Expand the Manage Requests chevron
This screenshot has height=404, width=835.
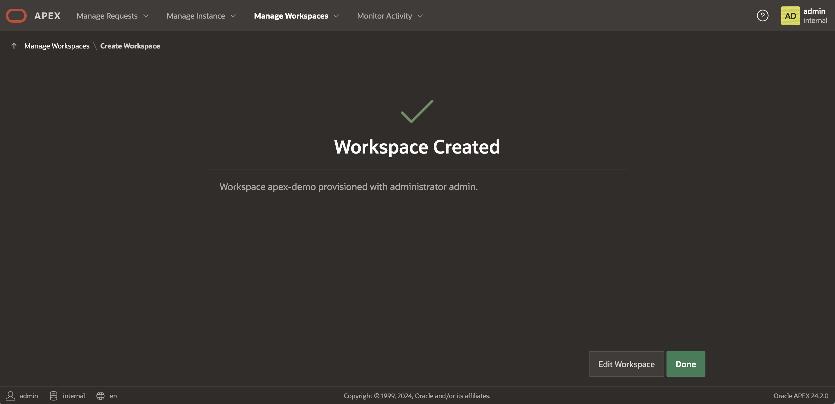[146, 16]
